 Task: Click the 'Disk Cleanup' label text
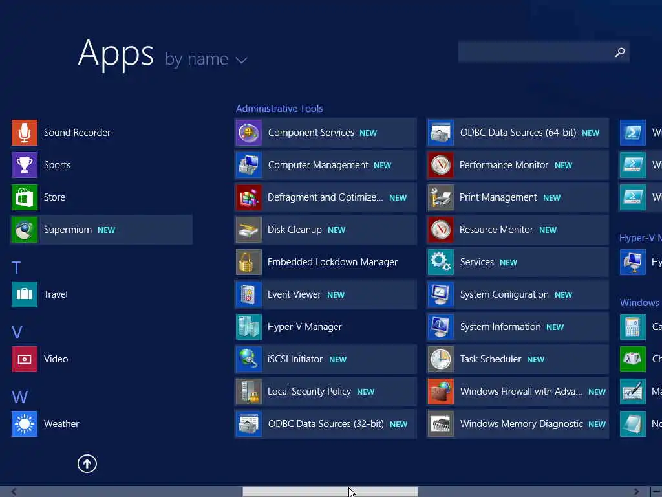294,230
